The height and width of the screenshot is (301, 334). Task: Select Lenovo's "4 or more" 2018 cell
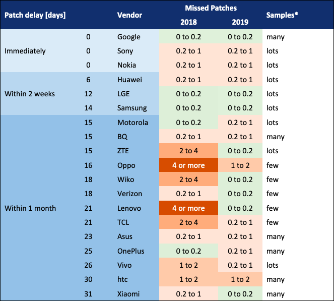tap(188, 208)
